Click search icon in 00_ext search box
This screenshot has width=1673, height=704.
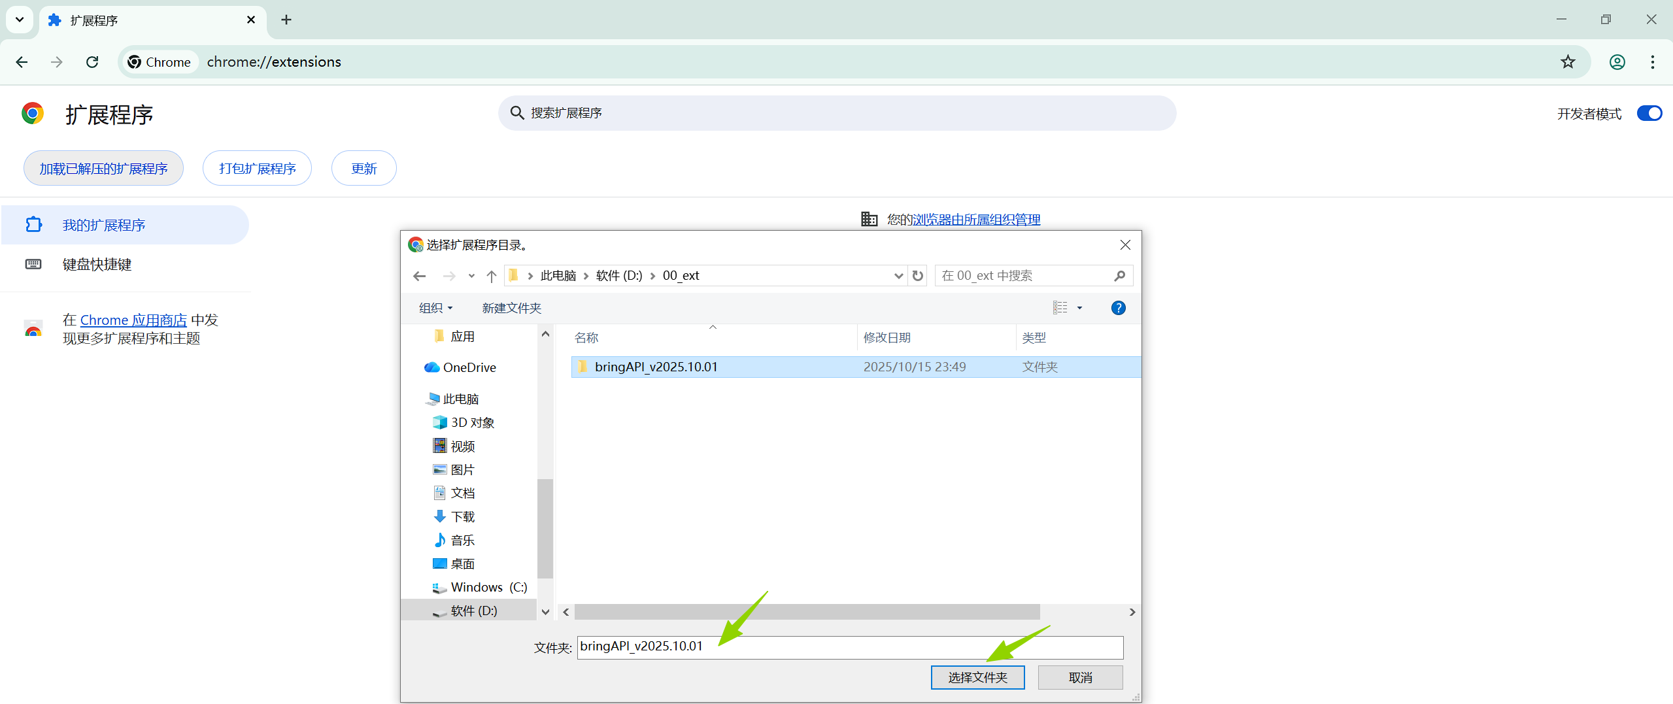1119,276
